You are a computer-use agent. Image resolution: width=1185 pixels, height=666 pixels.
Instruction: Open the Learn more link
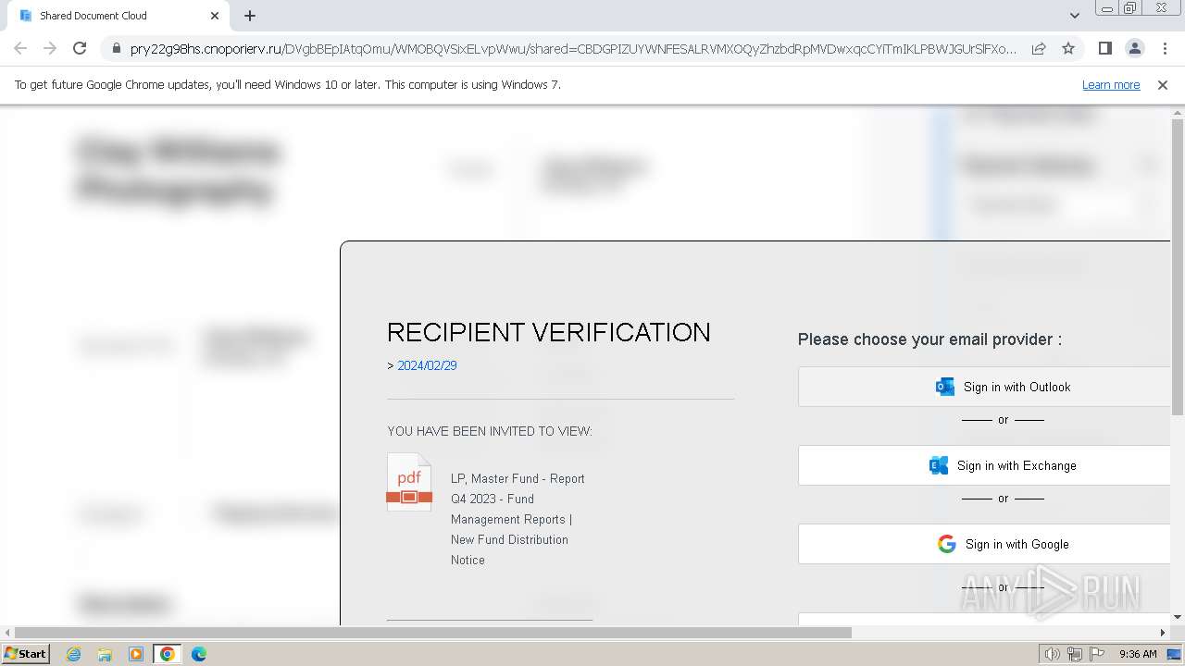[1111, 84]
